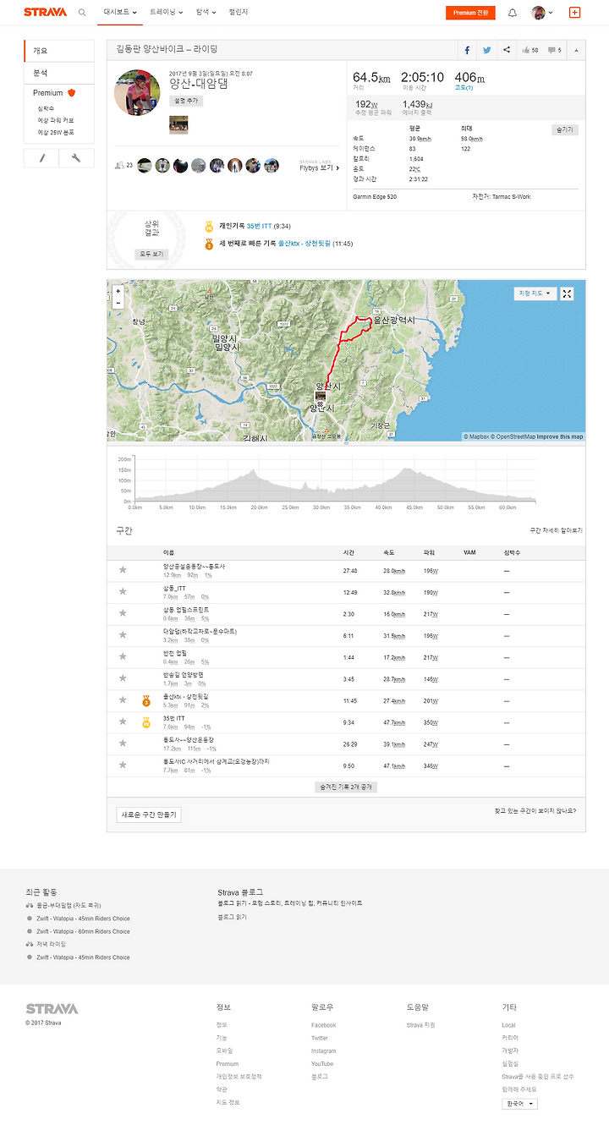Click the pencil edit icon
609x1130 pixels.
[x=41, y=157]
